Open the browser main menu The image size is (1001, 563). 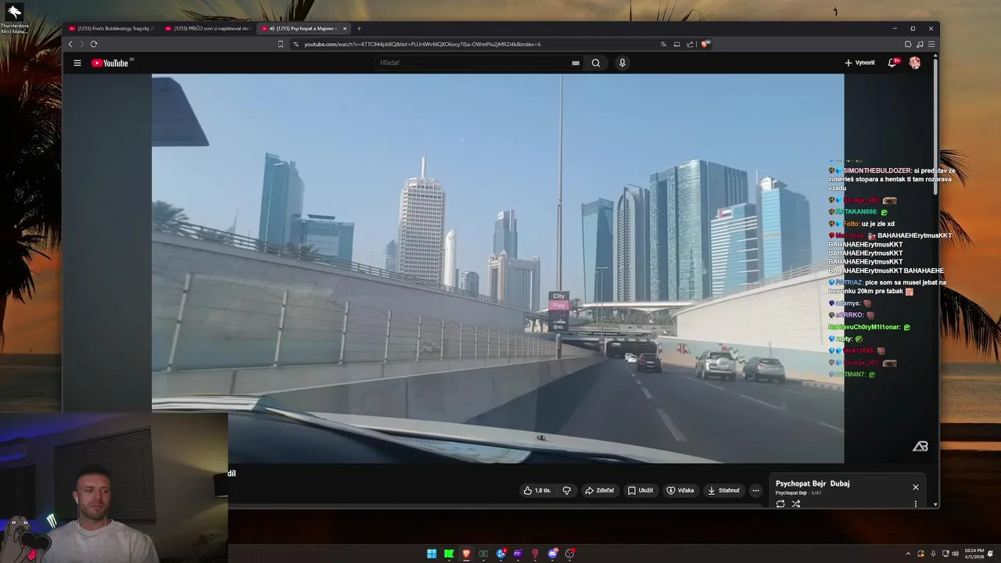click(x=931, y=44)
